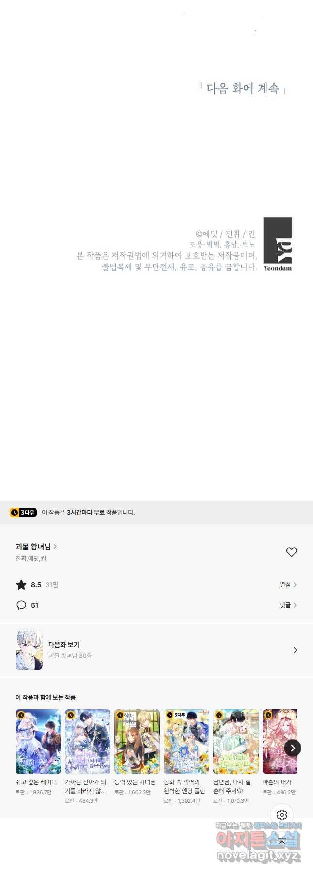Open 능력 있는 시녀님 cover

coord(137,742)
